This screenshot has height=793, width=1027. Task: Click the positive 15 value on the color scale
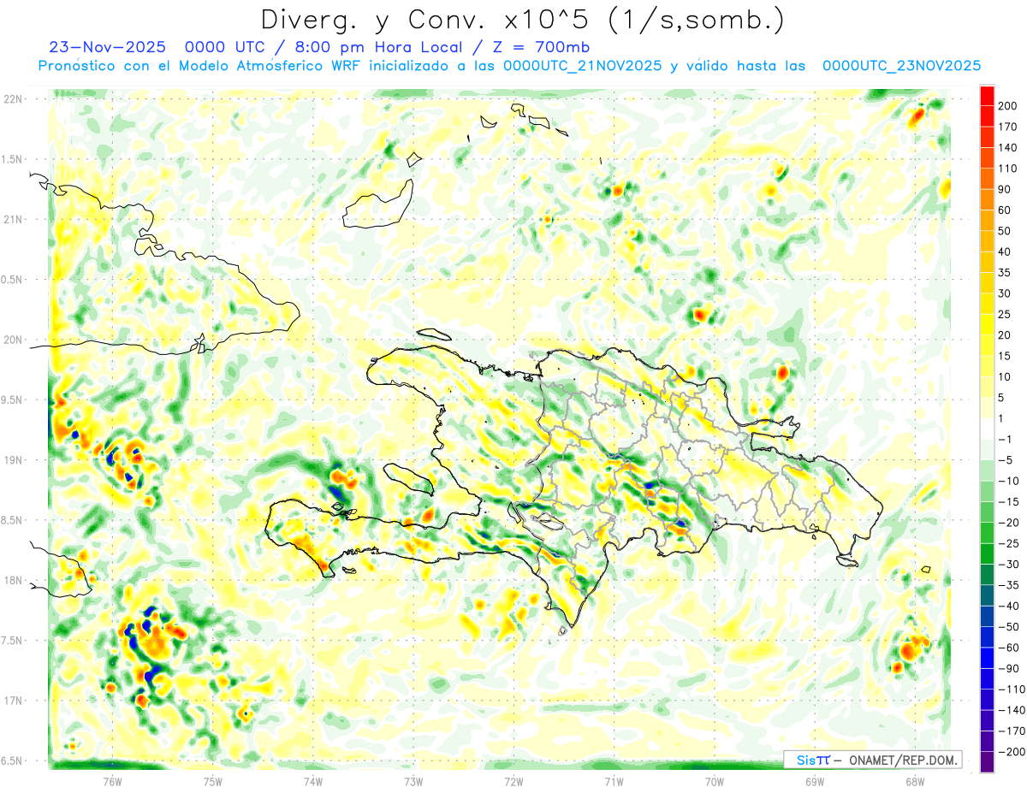pyautogui.click(x=1006, y=356)
